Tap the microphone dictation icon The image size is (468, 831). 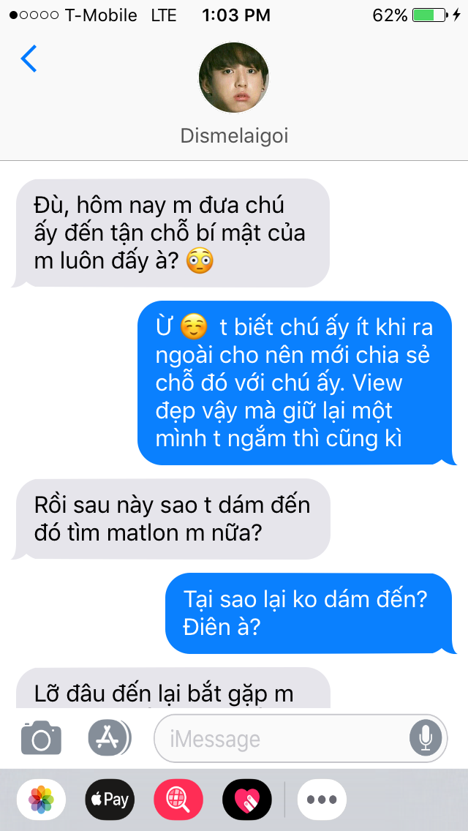pyautogui.click(x=426, y=738)
